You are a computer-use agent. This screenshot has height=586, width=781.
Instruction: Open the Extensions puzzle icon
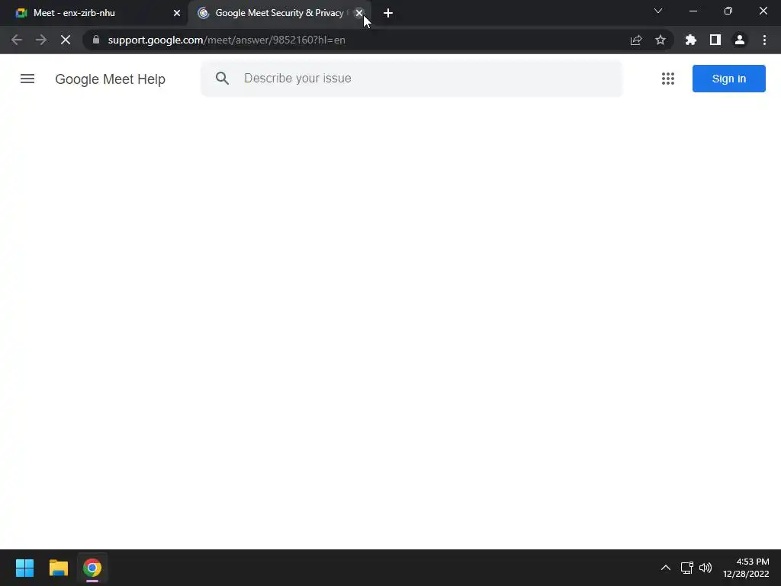point(691,40)
